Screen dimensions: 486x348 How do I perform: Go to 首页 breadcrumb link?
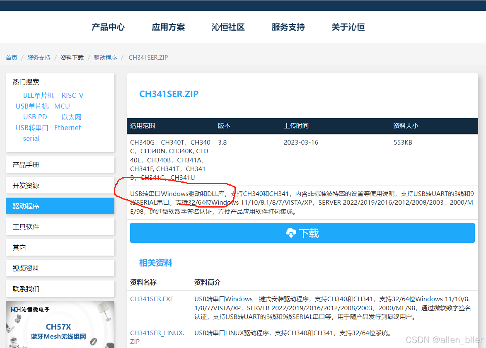(12, 58)
